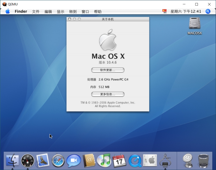Select the 转到 menu in the menu bar

tap(73, 11)
